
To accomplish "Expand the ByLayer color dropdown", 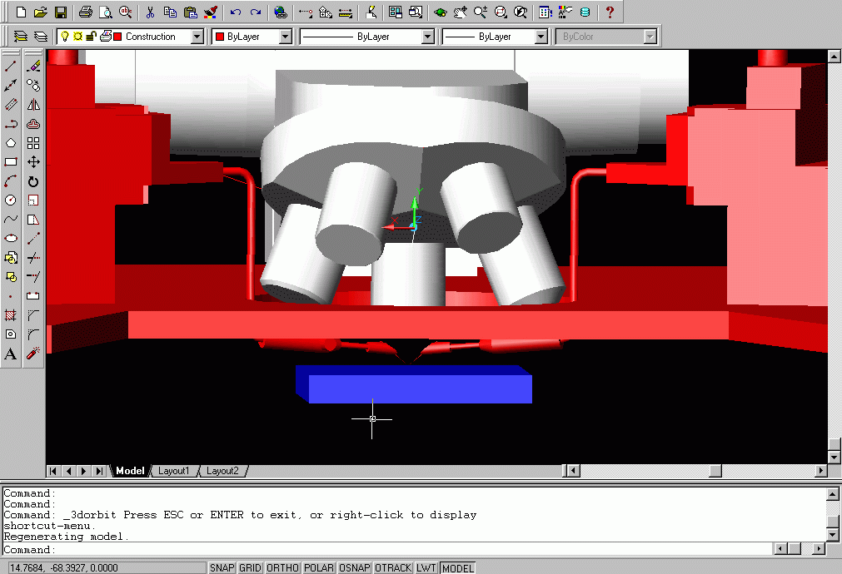I will (285, 37).
